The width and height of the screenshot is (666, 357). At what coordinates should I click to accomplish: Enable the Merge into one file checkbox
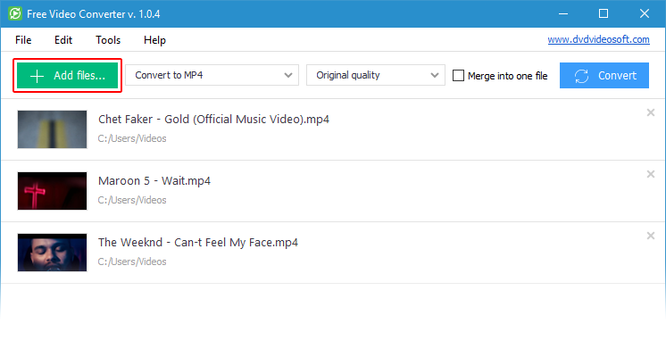click(458, 76)
